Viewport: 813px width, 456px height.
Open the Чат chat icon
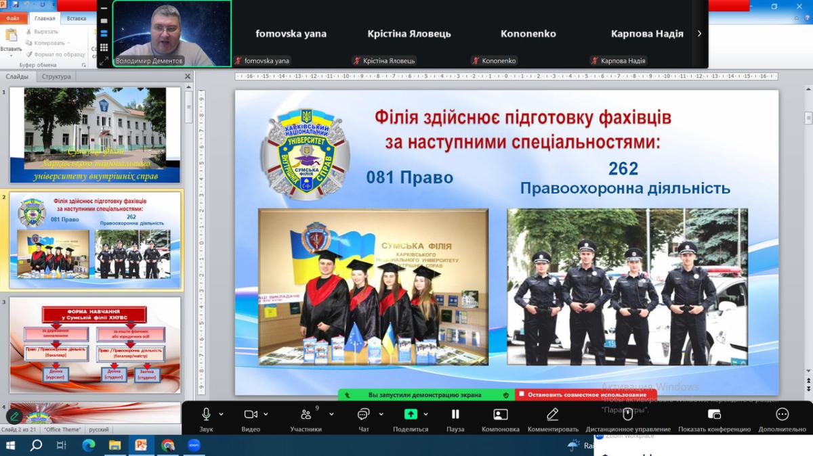click(363, 414)
